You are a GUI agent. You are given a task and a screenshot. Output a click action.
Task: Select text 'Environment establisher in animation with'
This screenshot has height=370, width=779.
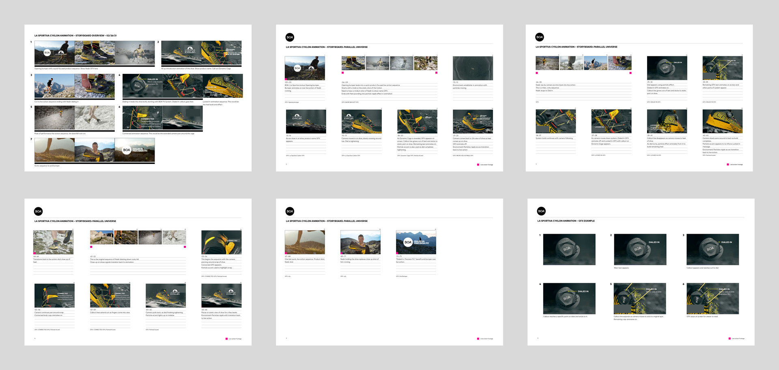[x=470, y=85]
